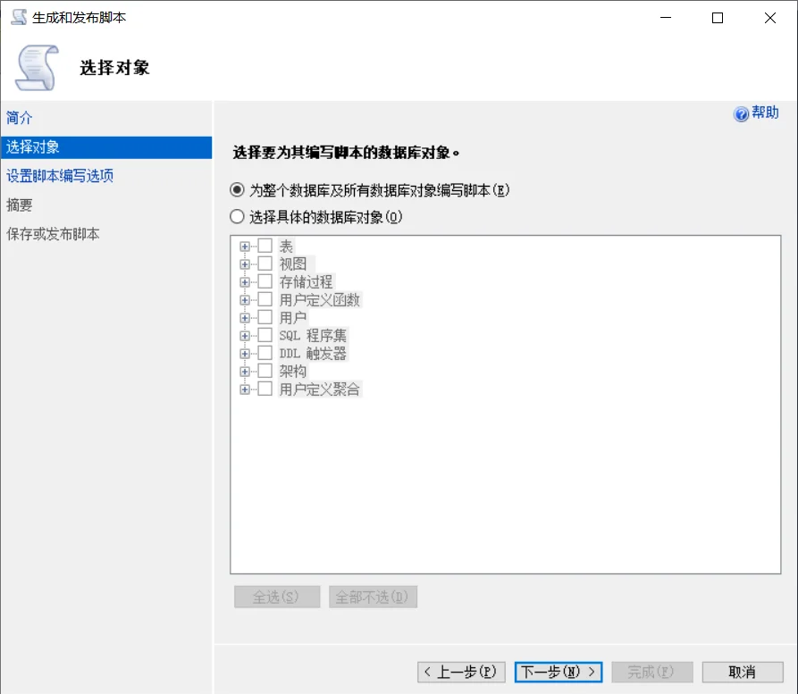
Task: Click the 用户 tree item label
Action: pyautogui.click(x=293, y=317)
